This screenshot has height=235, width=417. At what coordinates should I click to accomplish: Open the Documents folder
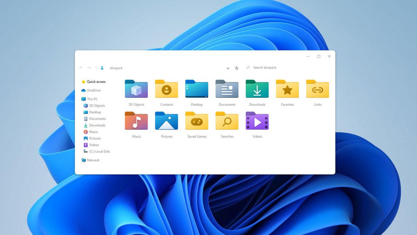coord(227,89)
